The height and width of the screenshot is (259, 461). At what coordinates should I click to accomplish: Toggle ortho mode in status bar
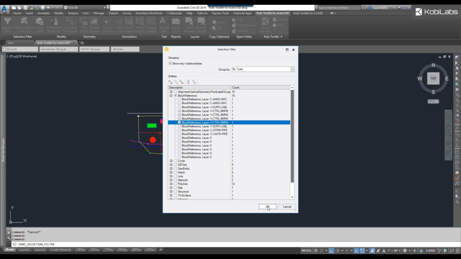click(x=332, y=250)
